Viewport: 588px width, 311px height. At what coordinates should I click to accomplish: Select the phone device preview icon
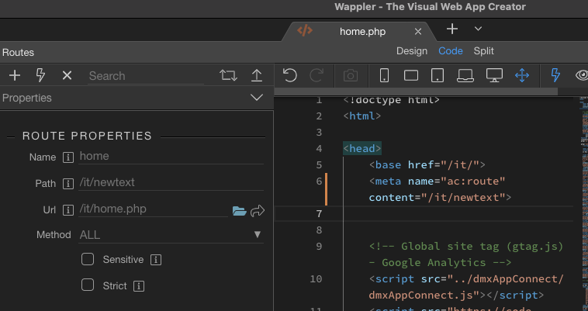pyautogui.click(x=384, y=75)
